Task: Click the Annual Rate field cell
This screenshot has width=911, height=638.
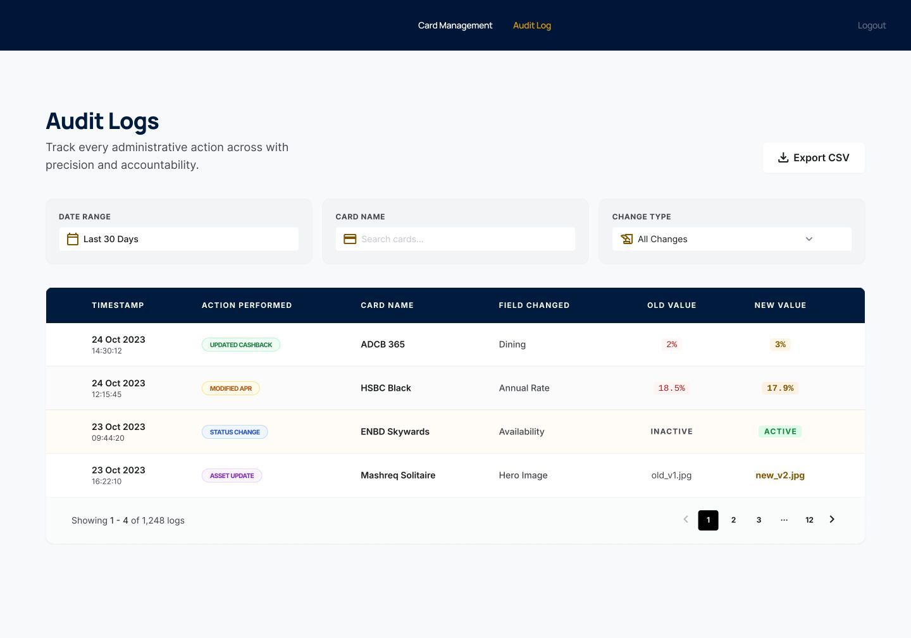Action: [524, 388]
